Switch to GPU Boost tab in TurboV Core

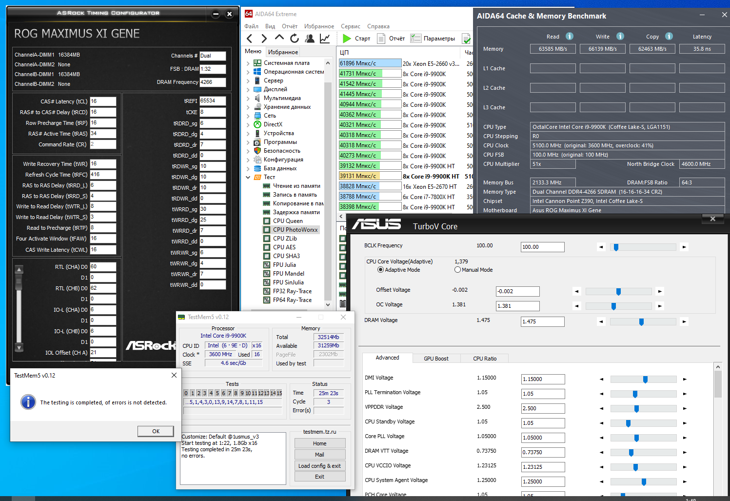coord(436,359)
